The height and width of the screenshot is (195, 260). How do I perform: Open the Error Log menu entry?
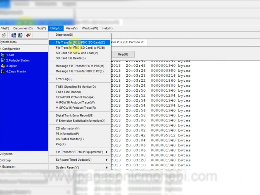pyautogui.click(x=64, y=79)
